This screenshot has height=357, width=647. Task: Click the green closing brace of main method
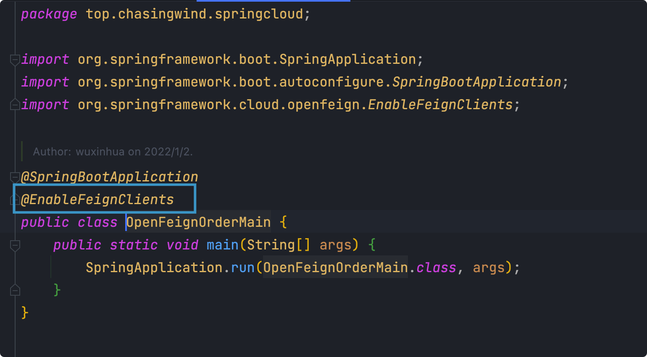pyautogui.click(x=57, y=290)
